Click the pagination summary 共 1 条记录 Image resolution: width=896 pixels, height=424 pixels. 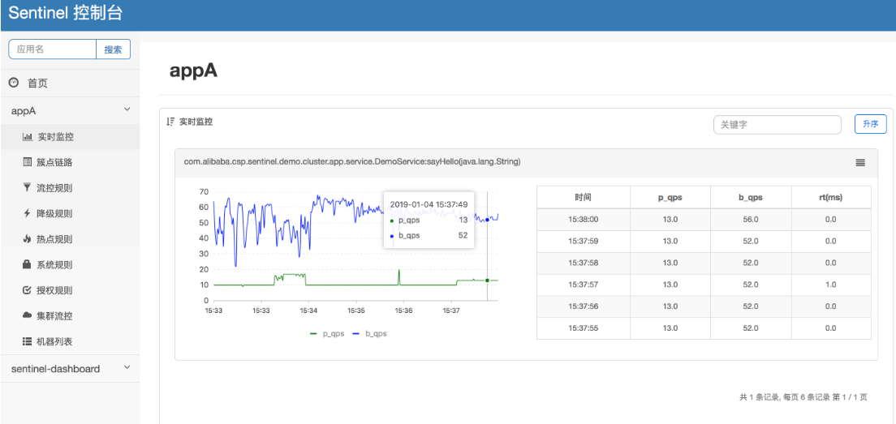[803, 396]
